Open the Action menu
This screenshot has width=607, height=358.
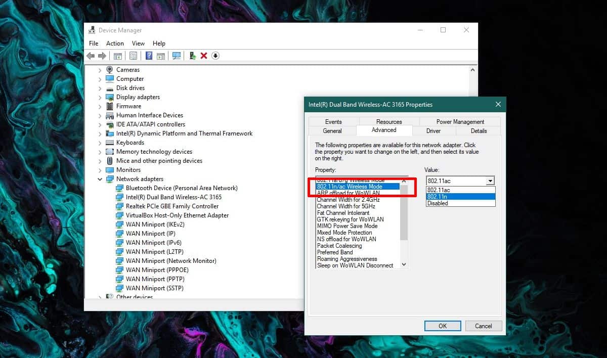click(115, 43)
